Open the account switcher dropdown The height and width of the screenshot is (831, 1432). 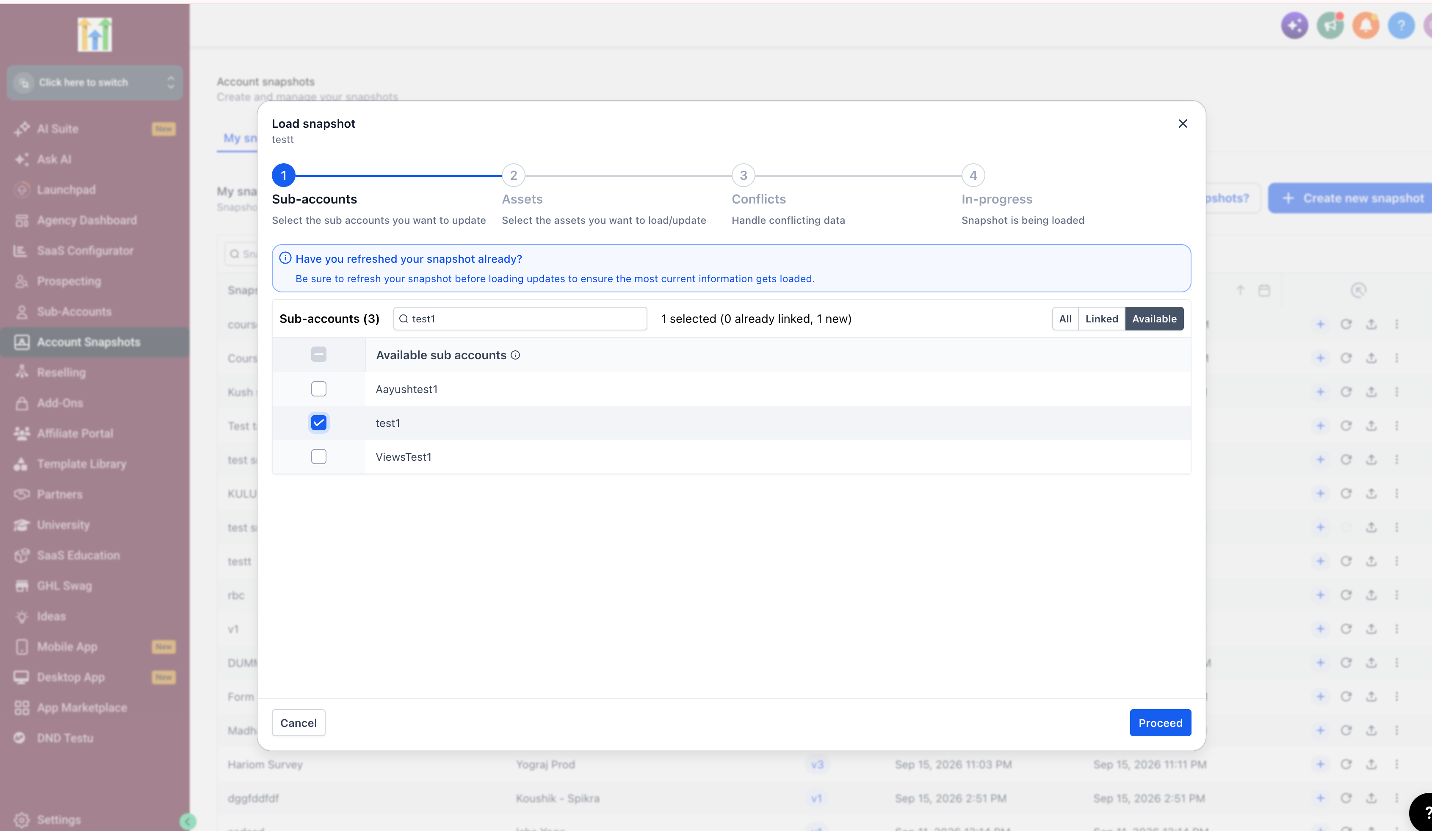point(94,83)
